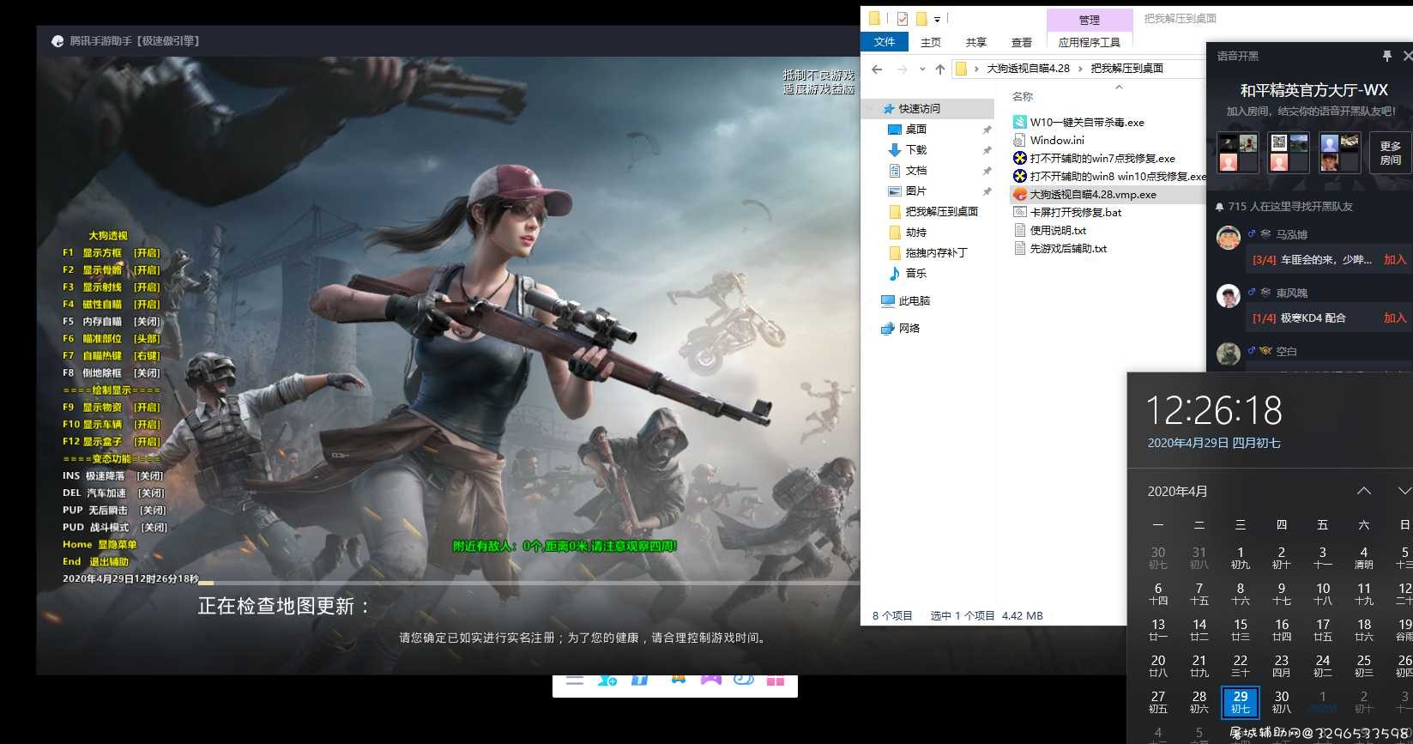Click the icon of 打不开辅助的win7点我修复.exe
This screenshot has height=744, width=1413.
1019,159
